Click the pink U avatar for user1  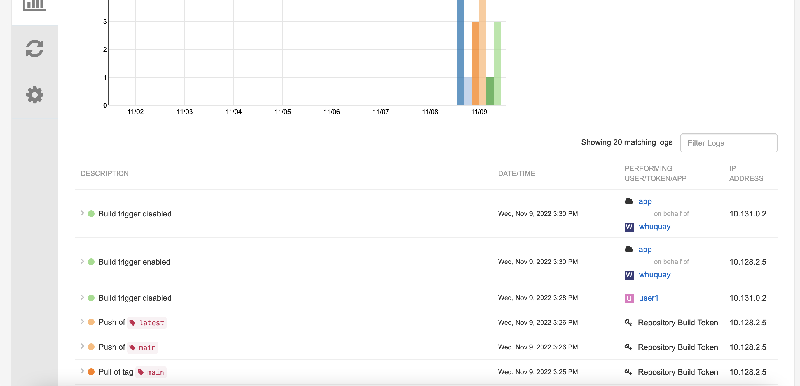[x=629, y=298]
